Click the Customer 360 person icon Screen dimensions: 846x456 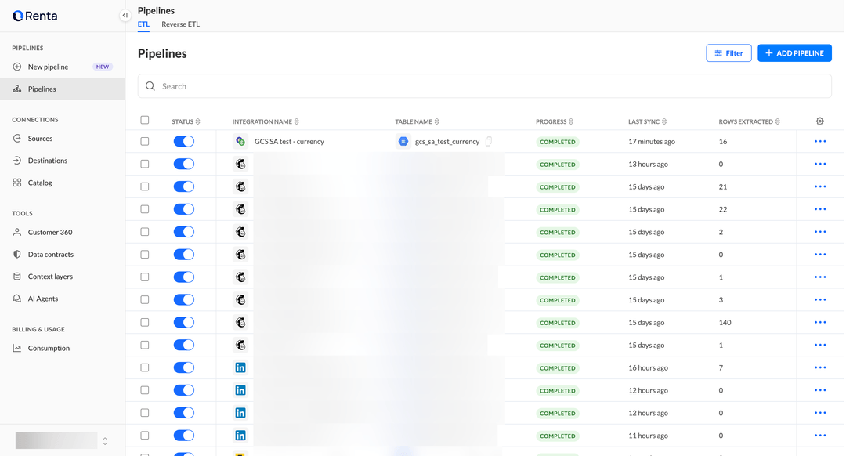point(17,232)
